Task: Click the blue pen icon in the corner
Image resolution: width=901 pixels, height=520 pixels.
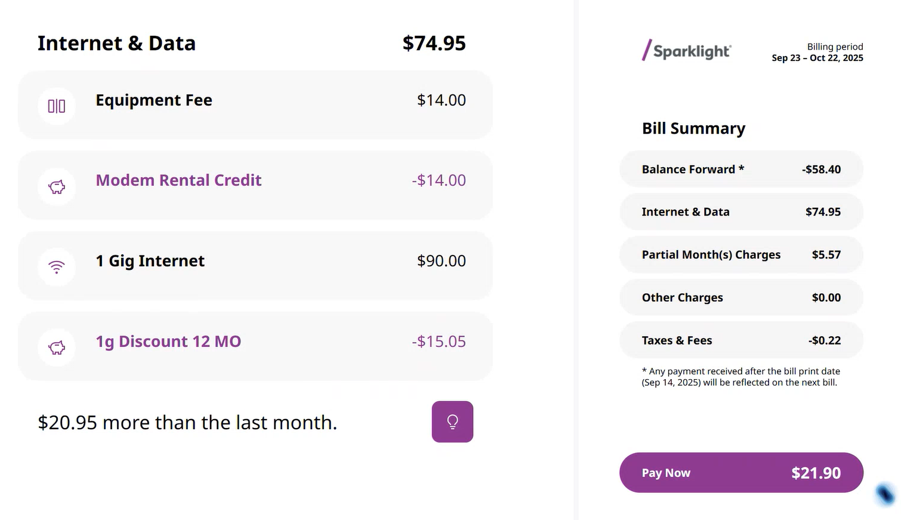Action: 885,494
